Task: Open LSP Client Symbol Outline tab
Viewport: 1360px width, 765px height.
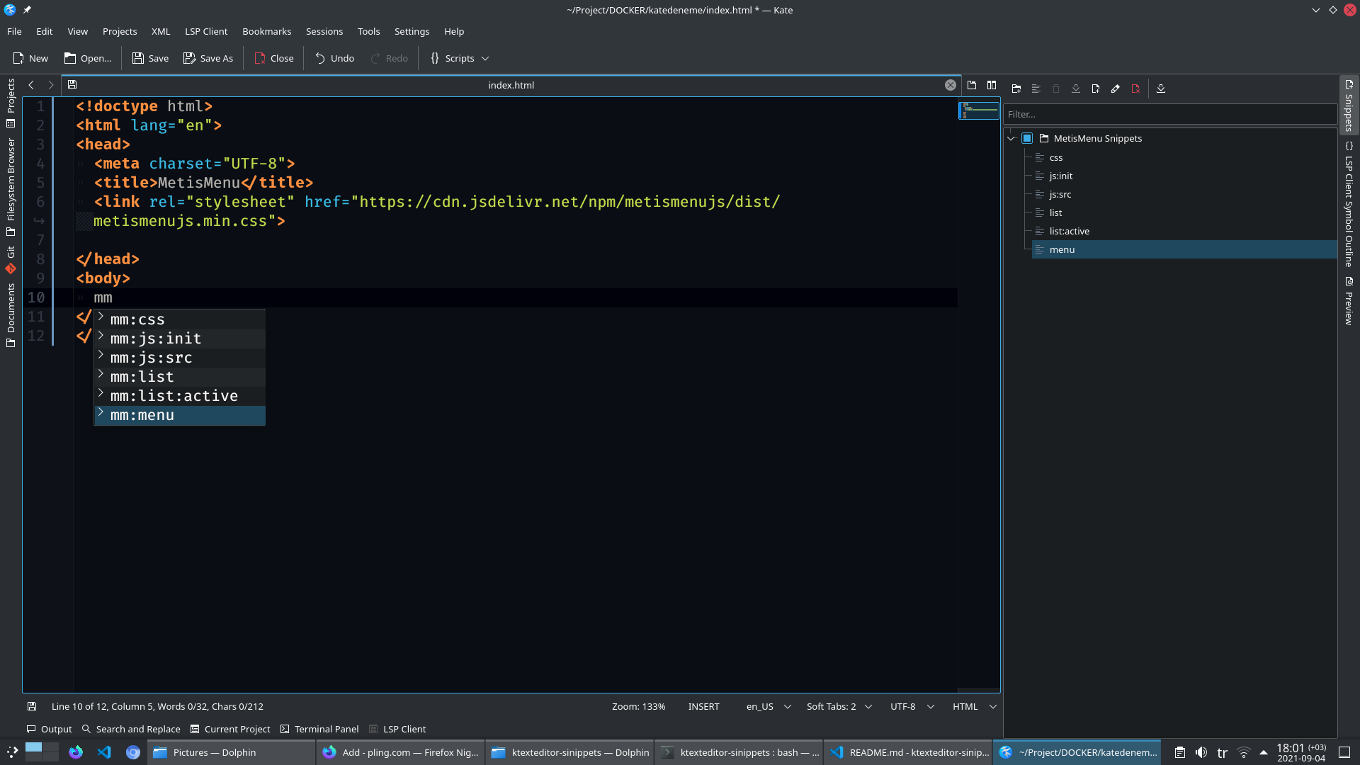Action: point(1349,204)
